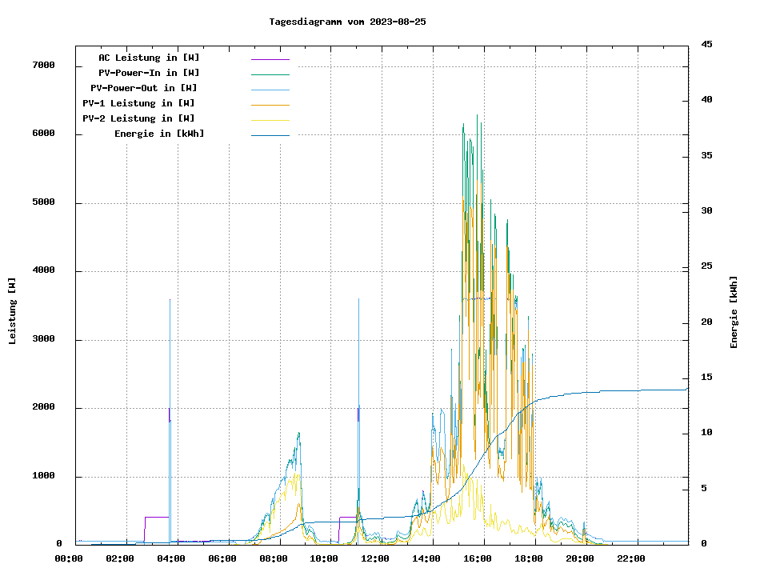
Task: Select the 3000 label on the power axis
Action: pyautogui.click(x=44, y=340)
